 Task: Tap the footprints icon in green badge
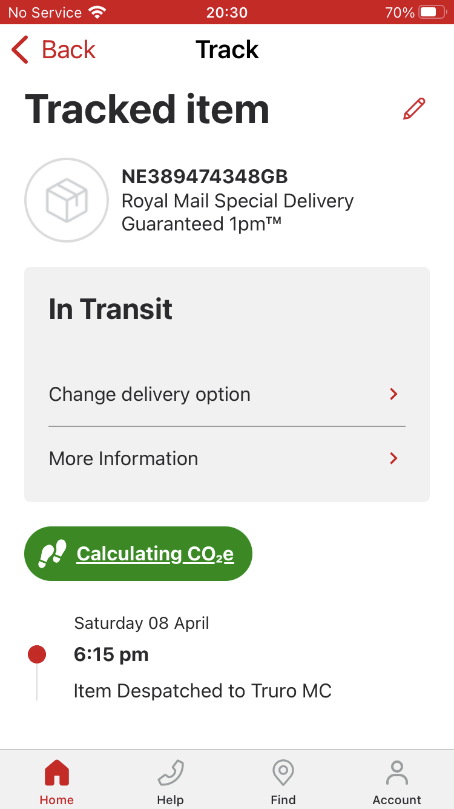(52, 554)
